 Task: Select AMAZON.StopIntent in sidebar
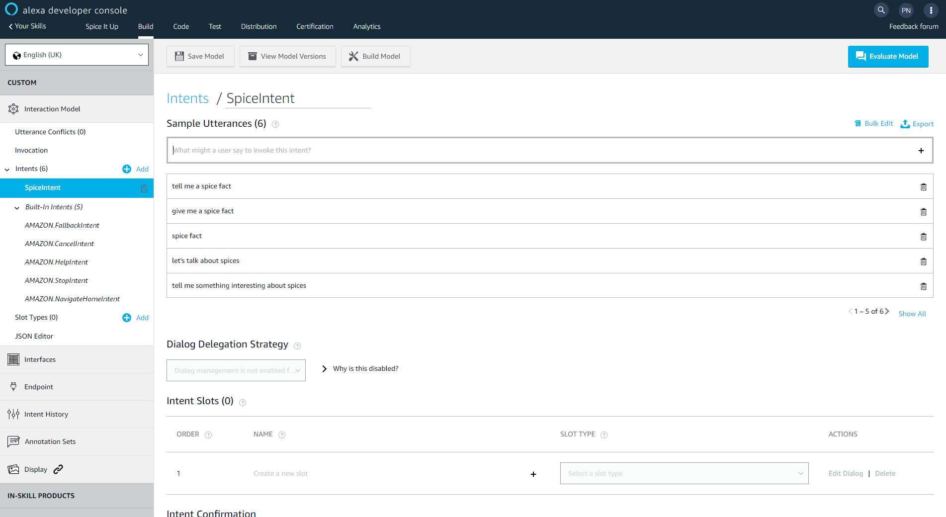pyautogui.click(x=56, y=280)
